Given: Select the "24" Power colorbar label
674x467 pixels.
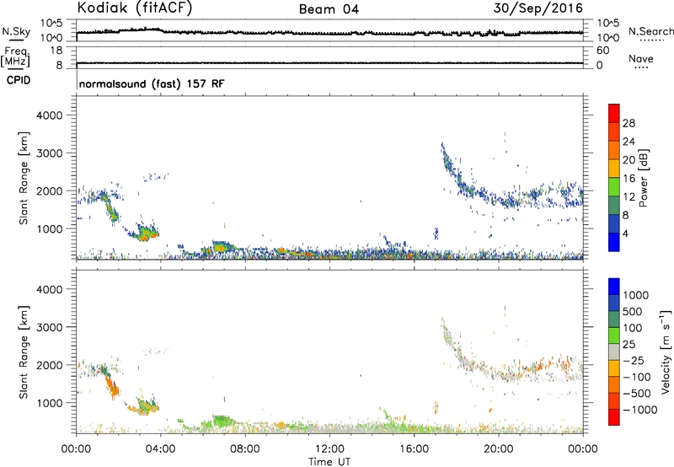Looking at the screenshot, I should 629,142.
